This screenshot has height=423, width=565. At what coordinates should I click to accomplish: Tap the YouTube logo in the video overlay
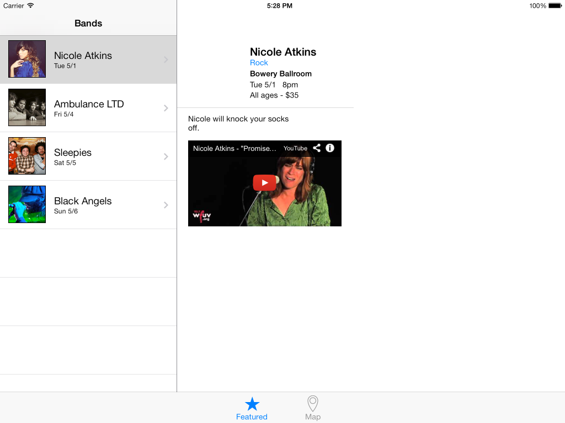click(x=295, y=148)
